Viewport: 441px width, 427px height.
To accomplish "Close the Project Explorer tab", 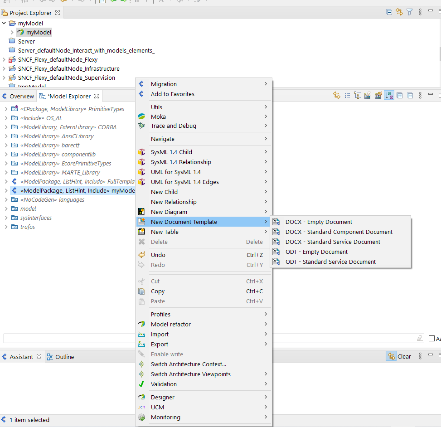I will [58, 13].
